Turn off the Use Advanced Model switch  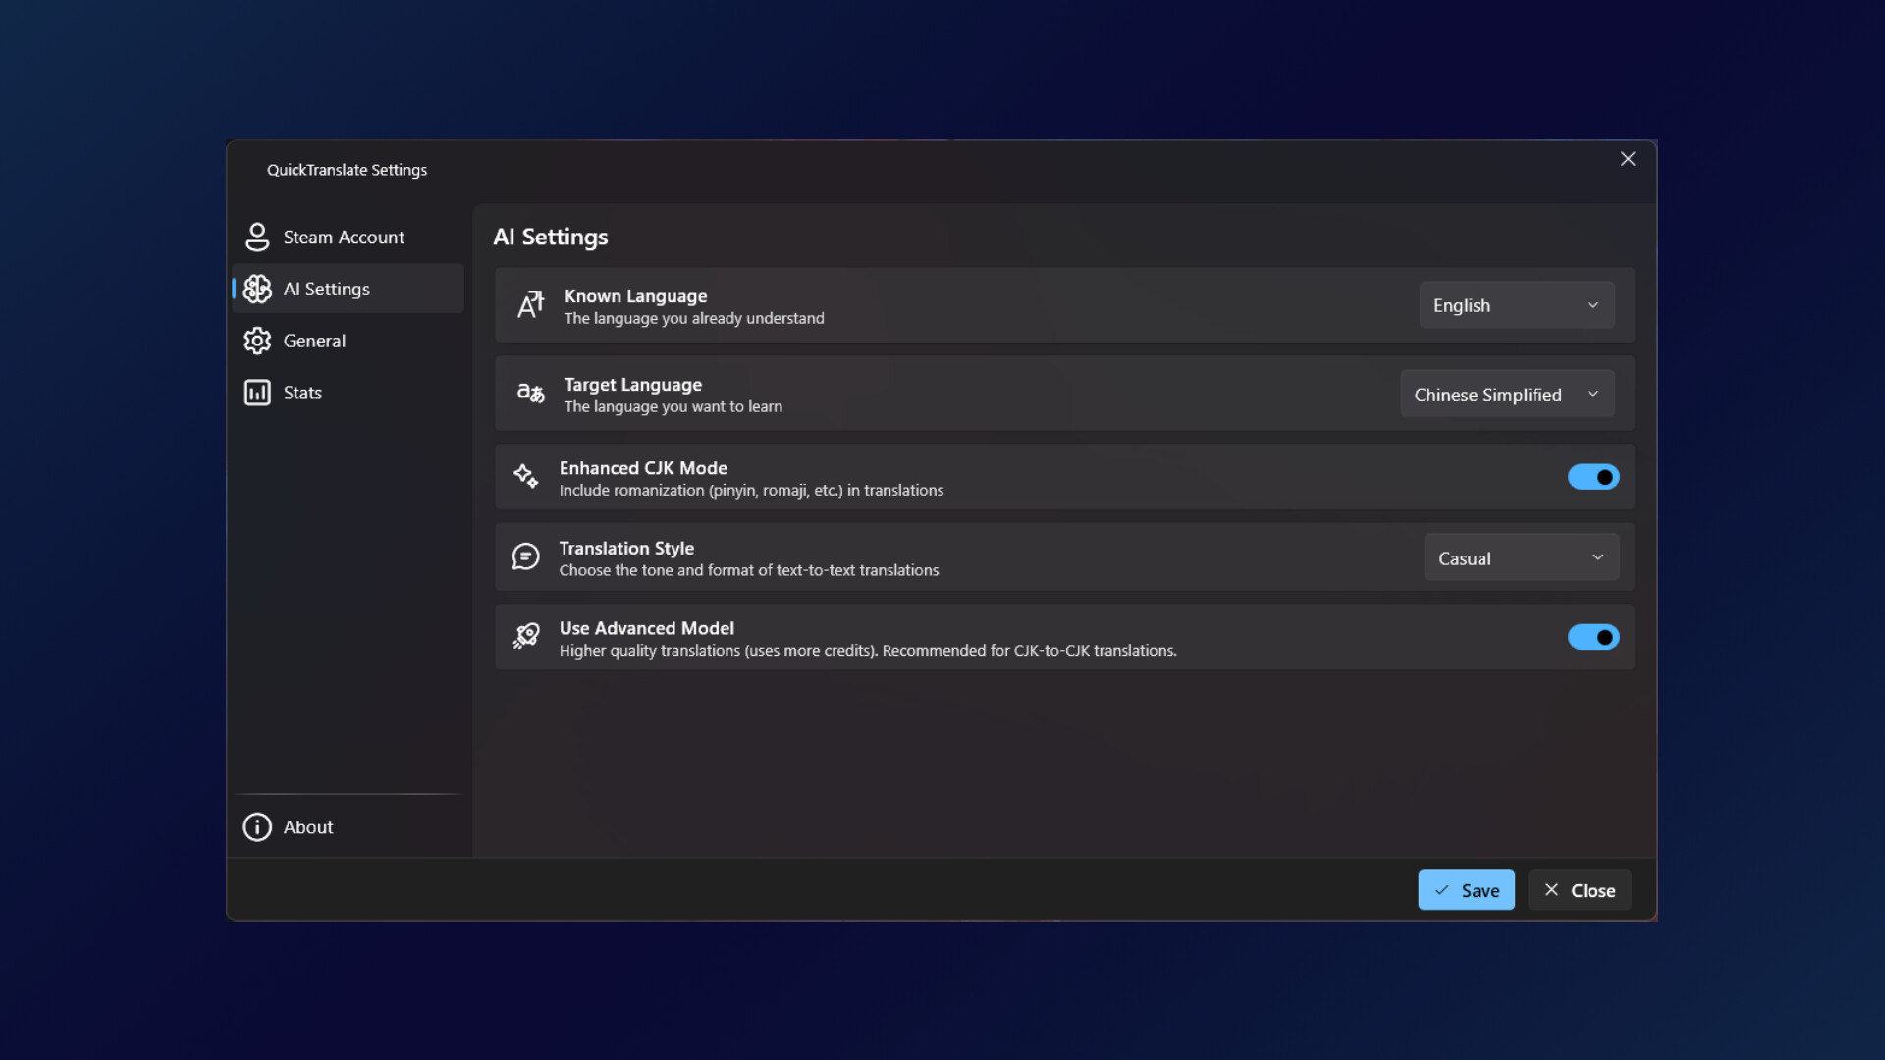[1592, 637]
